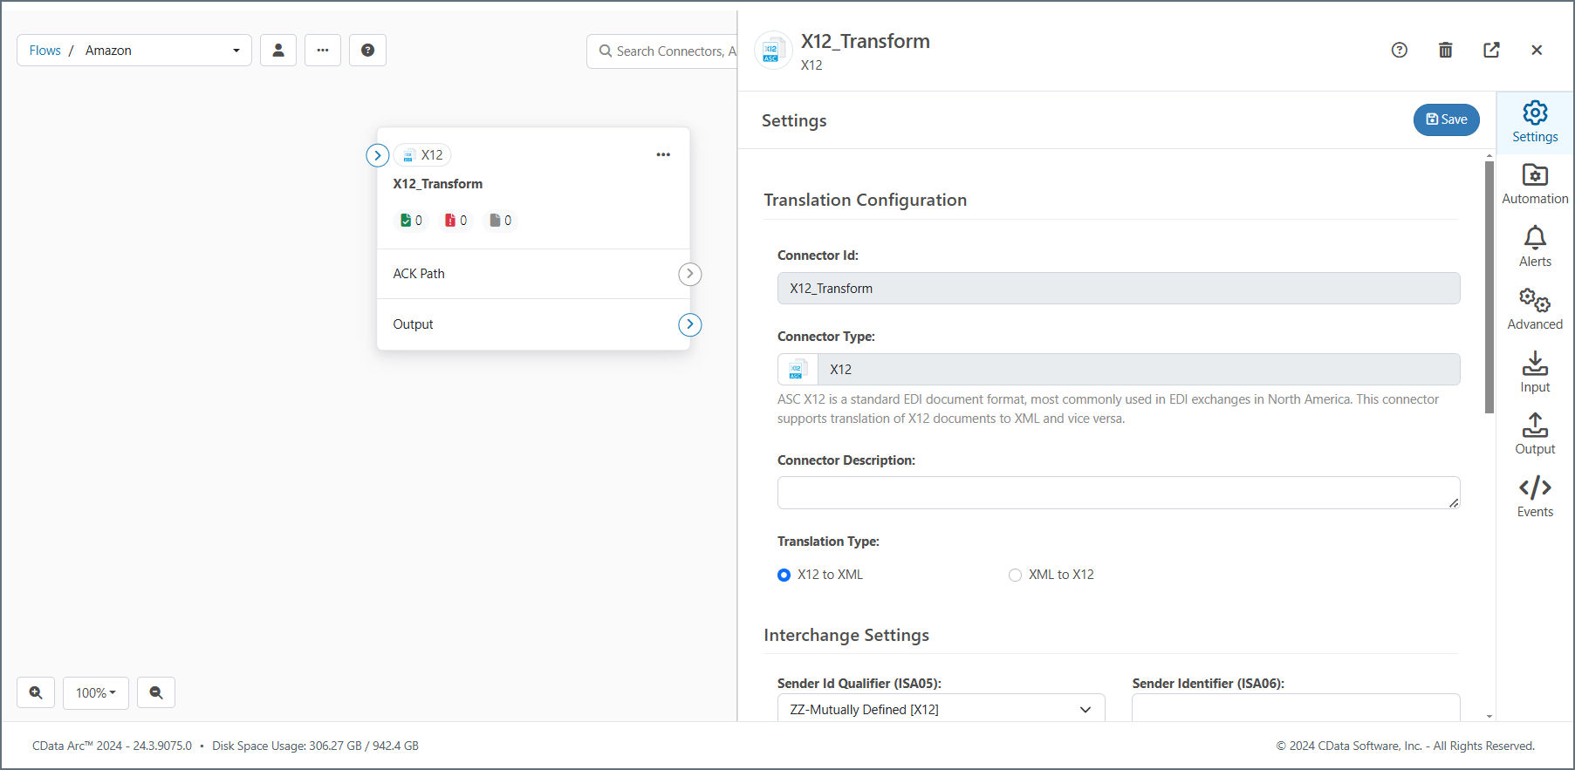Image resolution: width=1575 pixels, height=770 pixels.
Task: Click the Connector Description text field
Action: 1117,493
